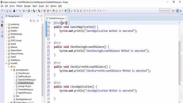The height and width of the screenshot is (103, 183).
Task: Click the Last Edit Location icon
Action: (x=95, y=11)
